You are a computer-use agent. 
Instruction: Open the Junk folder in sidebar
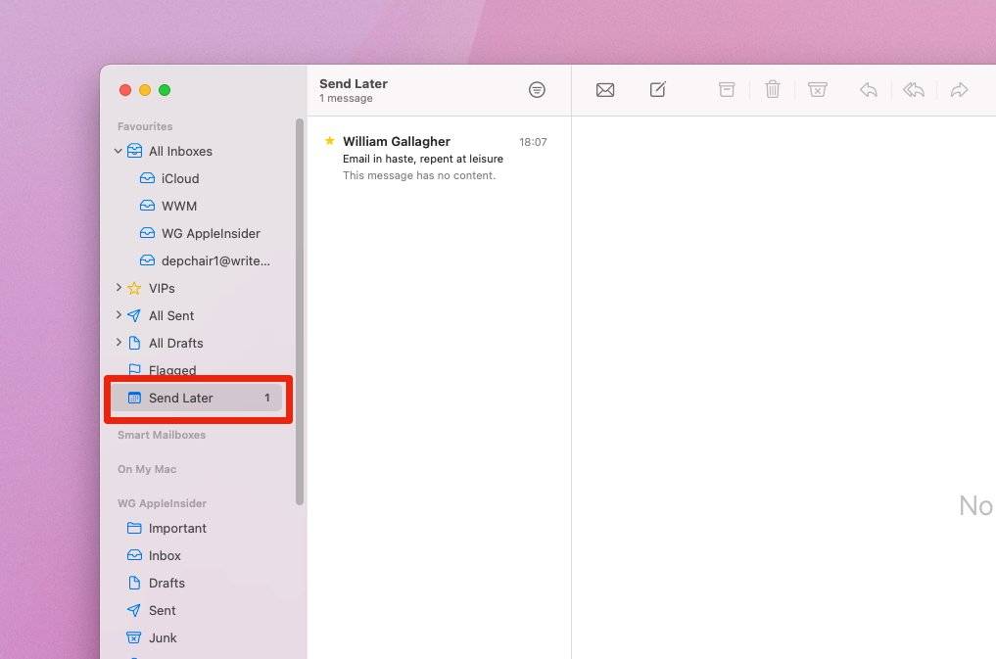[163, 637]
